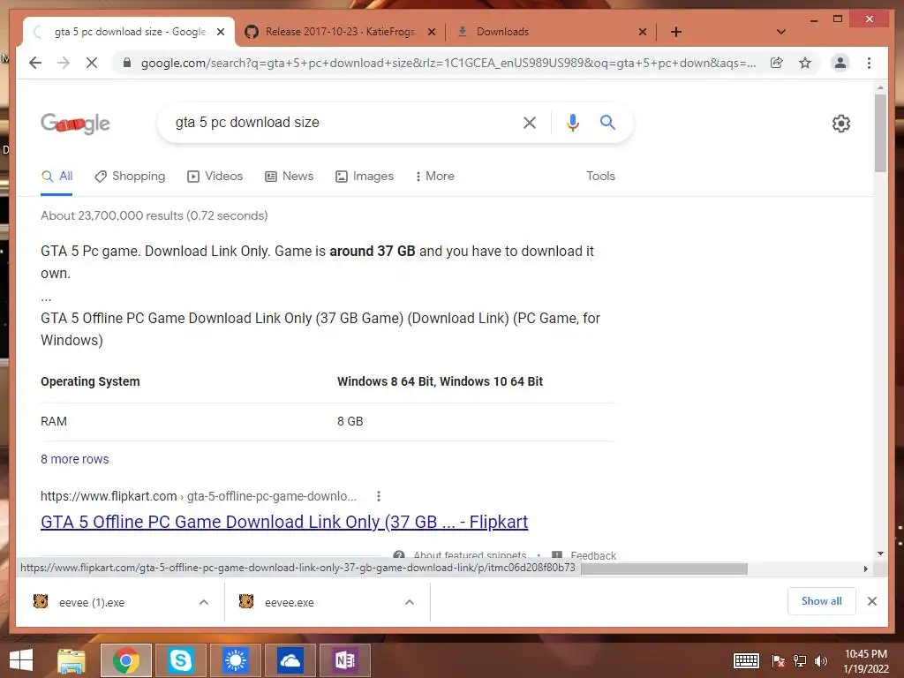Open OneDrive from the taskbar

coord(290,660)
